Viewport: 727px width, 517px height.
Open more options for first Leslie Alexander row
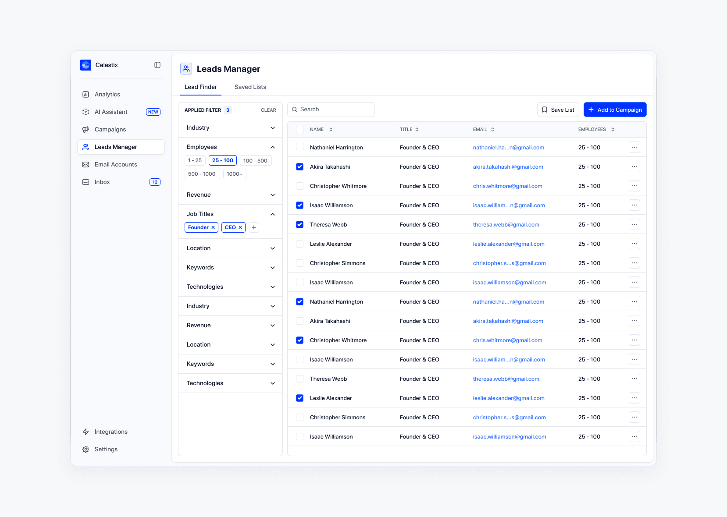pyautogui.click(x=634, y=244)
